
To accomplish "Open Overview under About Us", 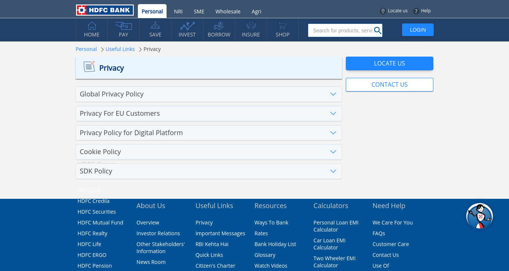I will tap(148, 223).
